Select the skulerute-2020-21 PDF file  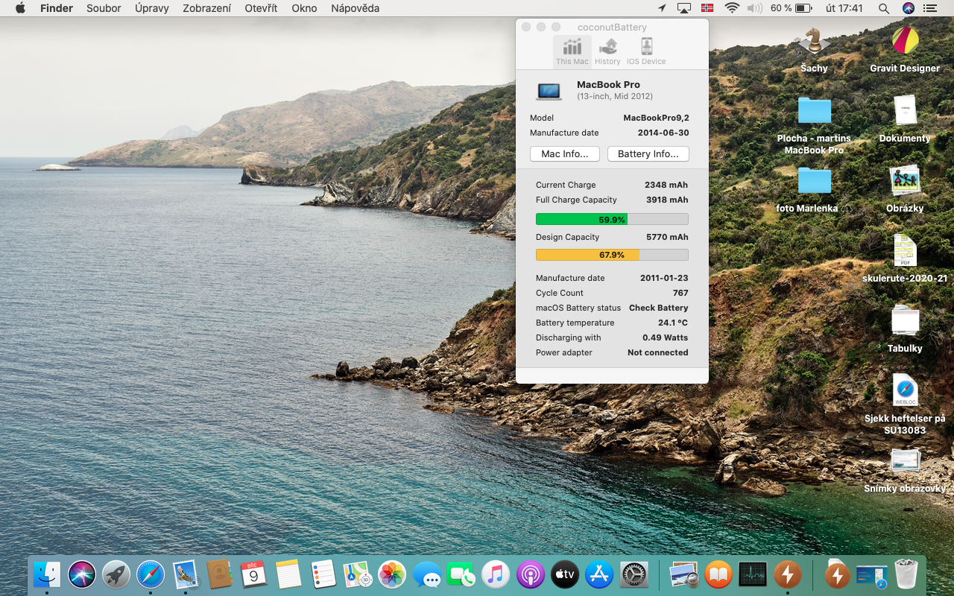[x=905, y=251]
